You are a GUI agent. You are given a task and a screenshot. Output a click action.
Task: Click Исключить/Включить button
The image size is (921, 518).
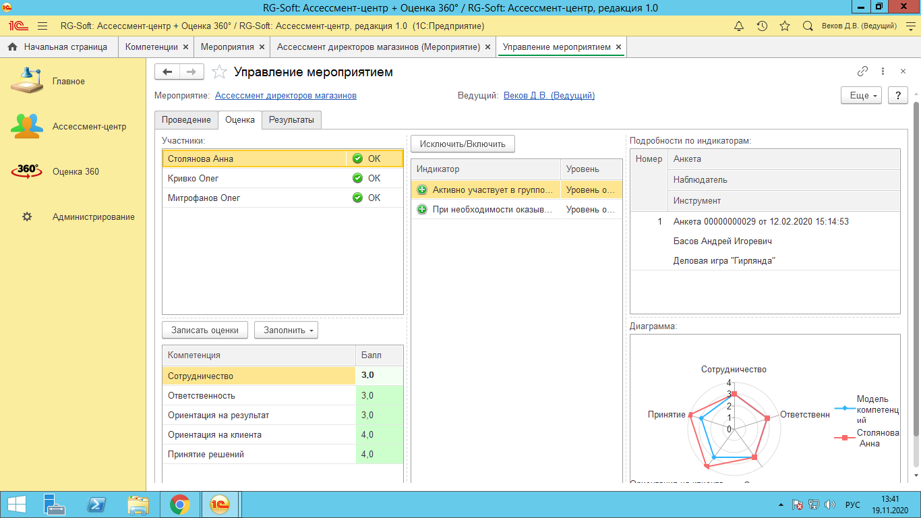click(x=463, y=144)
